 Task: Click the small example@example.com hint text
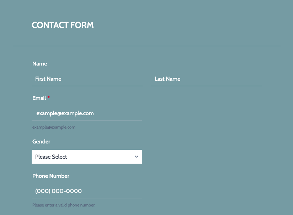point(54,127)
